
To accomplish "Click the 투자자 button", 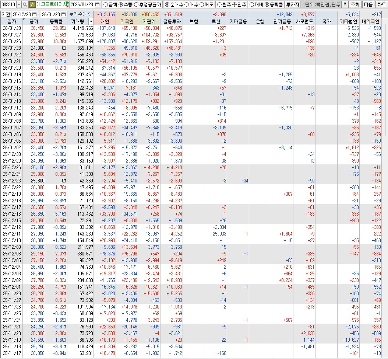I will coord(293,4).
